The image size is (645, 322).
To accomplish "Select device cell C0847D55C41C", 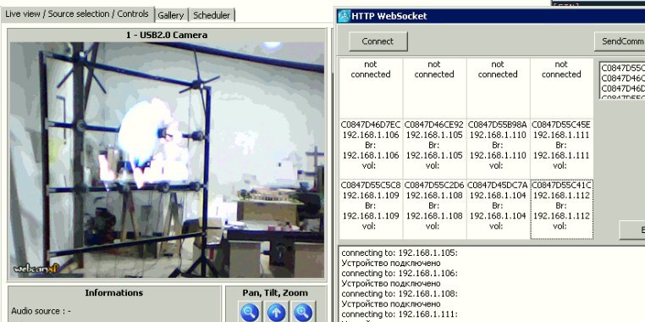I will 561,209.
